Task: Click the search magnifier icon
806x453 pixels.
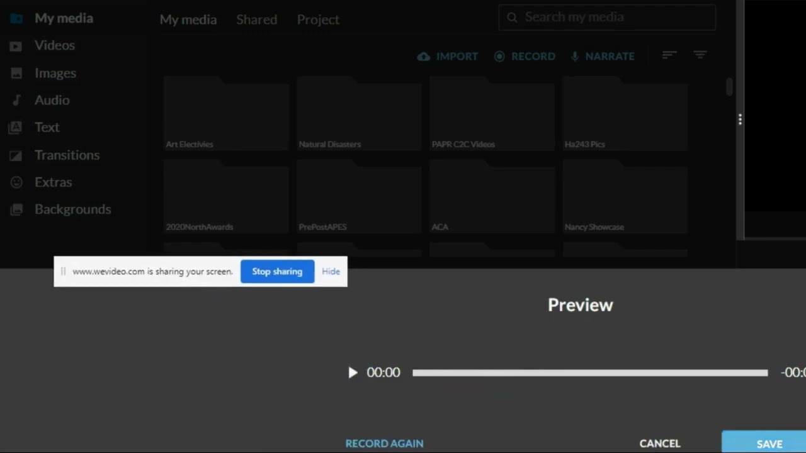Action: pyautogui.click(x=512, y=18)
